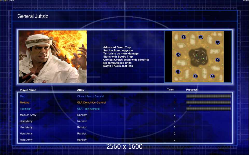Click the General Juhziz title
This screenshot has height=155, width=249.
[x=33, y=16]
